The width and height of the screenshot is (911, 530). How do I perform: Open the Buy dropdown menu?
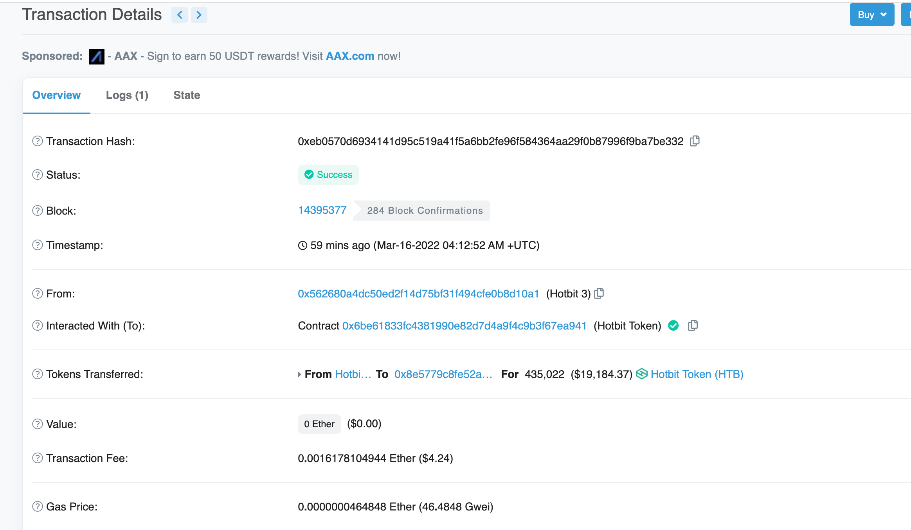(871, 15)
